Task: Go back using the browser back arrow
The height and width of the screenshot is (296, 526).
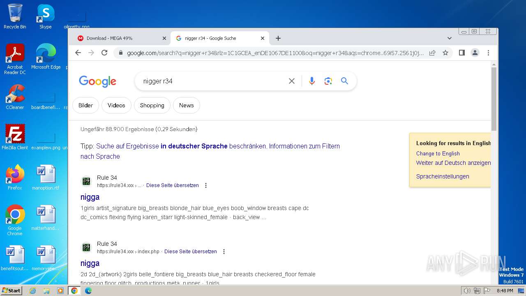Action: (x=78, y=53)
